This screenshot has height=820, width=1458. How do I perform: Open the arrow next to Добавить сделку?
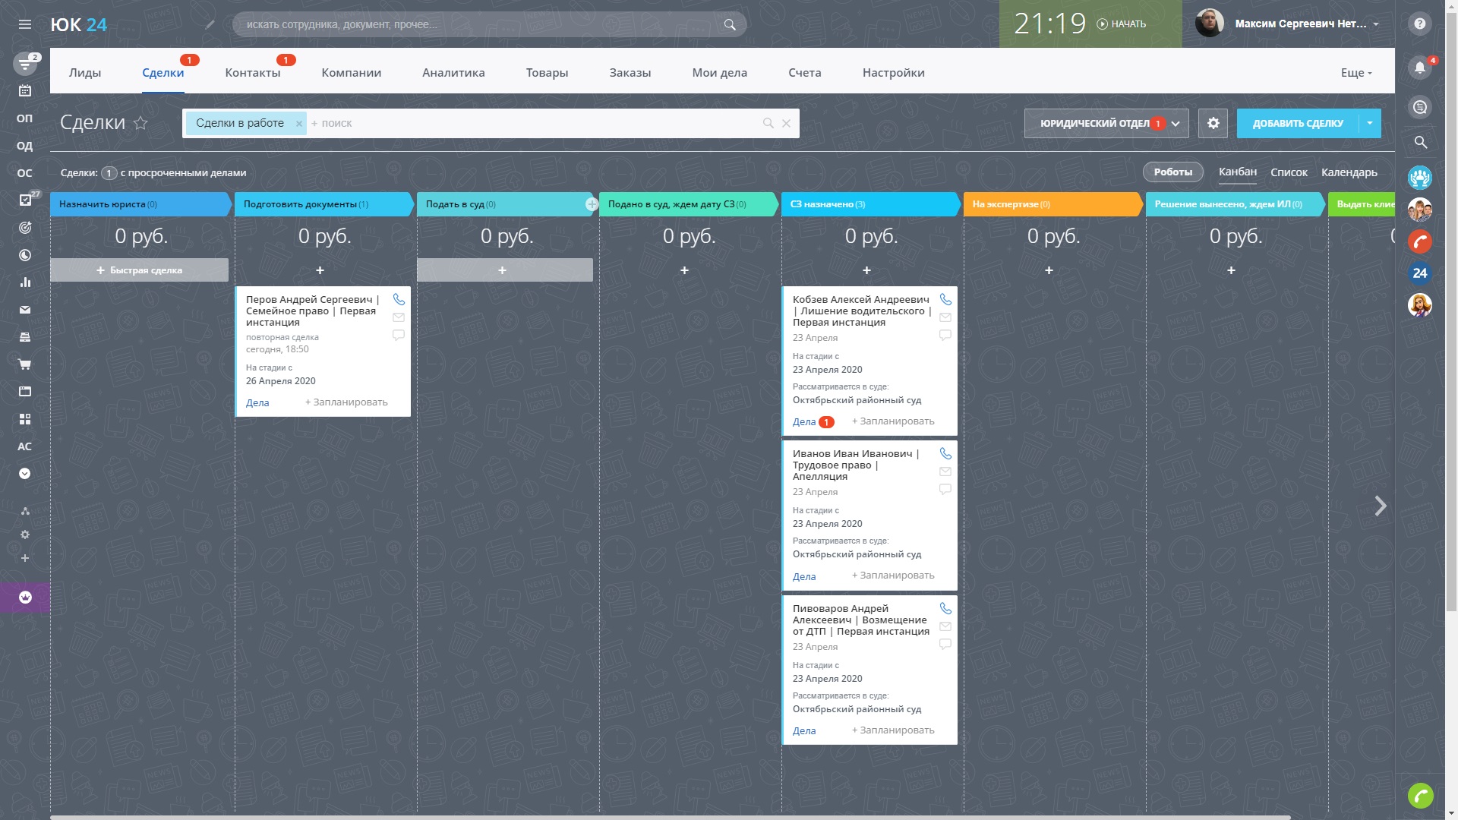[1370, 123]
